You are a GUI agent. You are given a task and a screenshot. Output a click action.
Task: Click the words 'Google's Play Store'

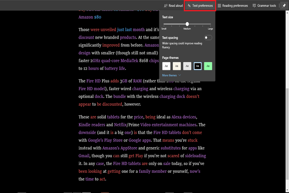(x=105, y=140)
